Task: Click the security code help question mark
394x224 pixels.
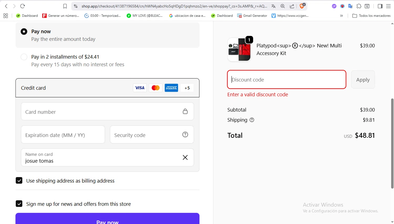Action: (x=185, y=134)
